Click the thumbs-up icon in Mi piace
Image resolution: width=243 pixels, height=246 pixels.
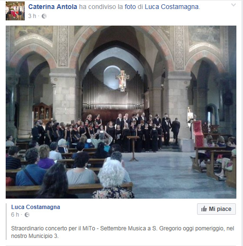(x=204, y=209)
